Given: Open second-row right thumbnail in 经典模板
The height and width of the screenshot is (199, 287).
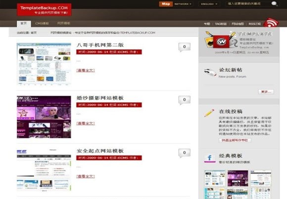Looking at the screenshot, I should point(261,194).
